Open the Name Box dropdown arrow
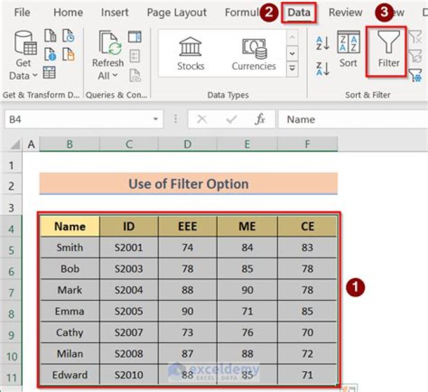Screen dimensions: 428x392 (156, 119)
